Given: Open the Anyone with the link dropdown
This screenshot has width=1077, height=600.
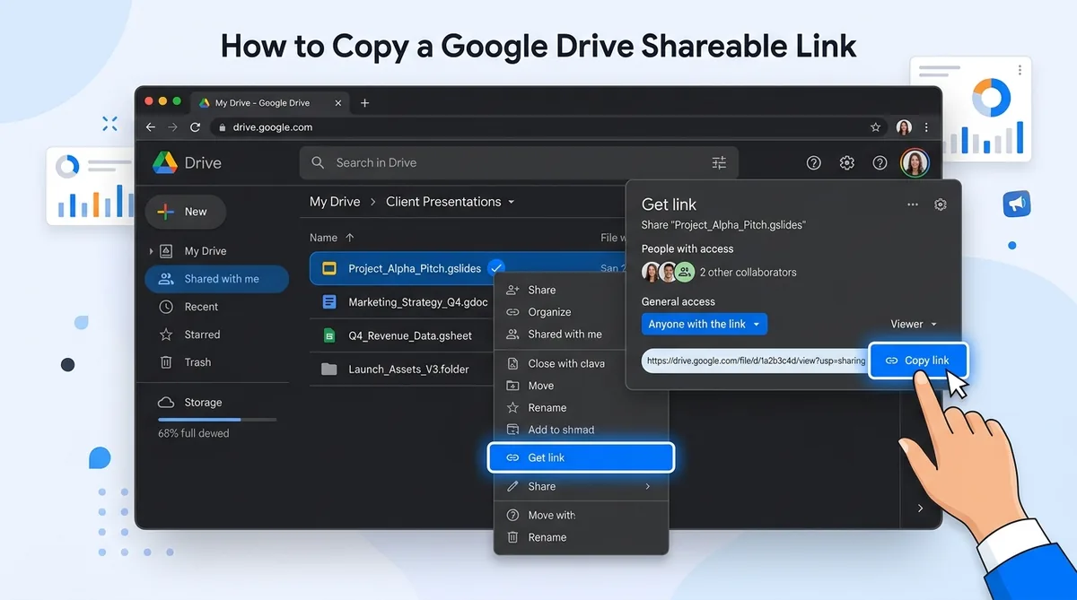Looking at the screenshot, I should pyautogui.click(x=705, y=324).
